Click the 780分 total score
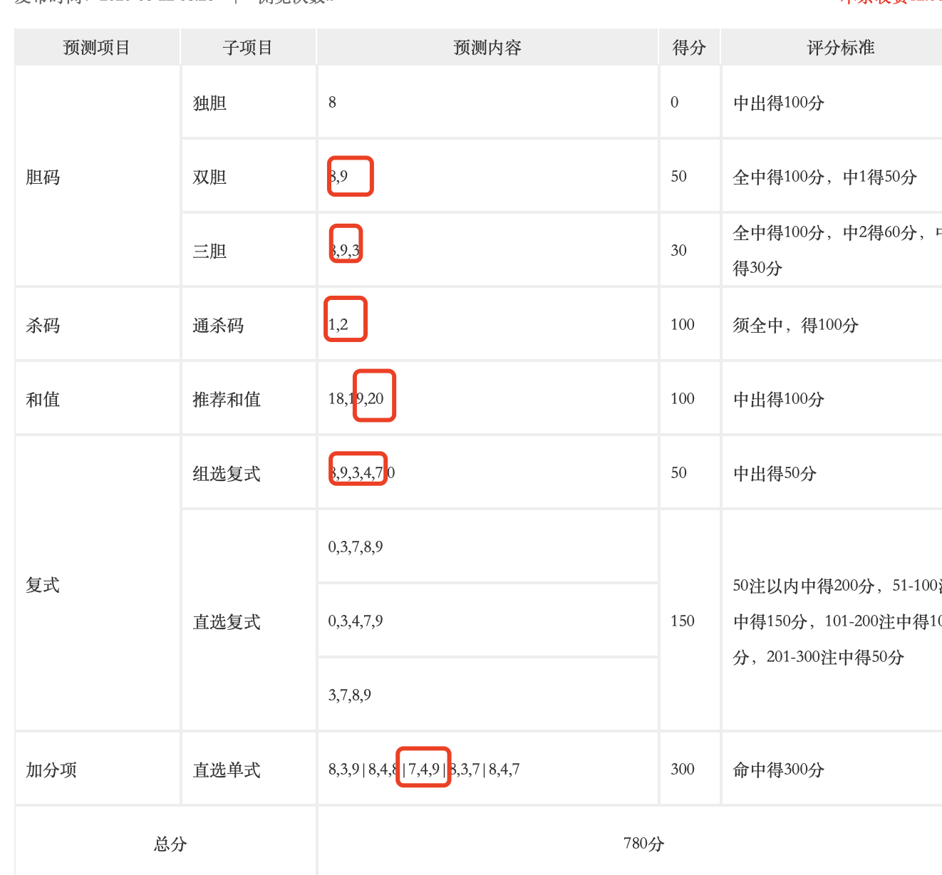Screen dimensions: 942x875 coord(643,844)
